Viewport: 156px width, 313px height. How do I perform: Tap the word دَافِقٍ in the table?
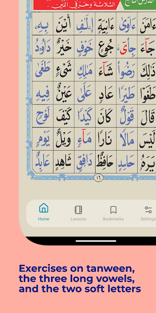85,162
